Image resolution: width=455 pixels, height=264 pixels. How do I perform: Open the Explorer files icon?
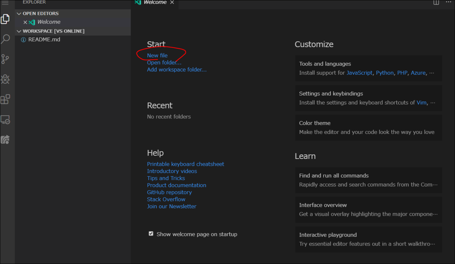[x=5, y=19]
